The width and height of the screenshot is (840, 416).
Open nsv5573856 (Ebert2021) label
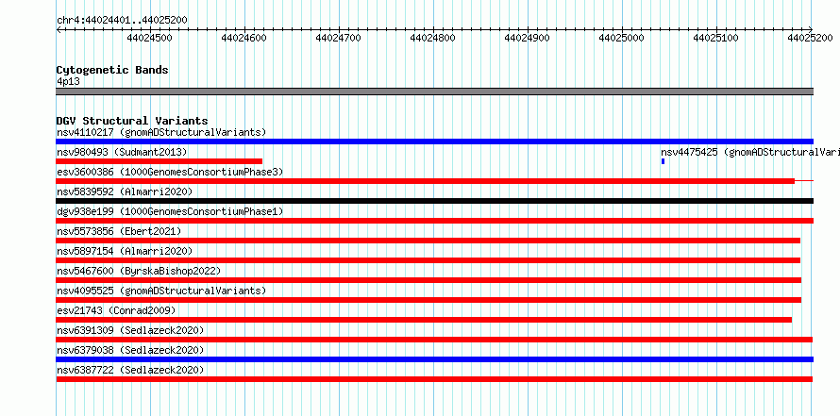pos(119,231)
